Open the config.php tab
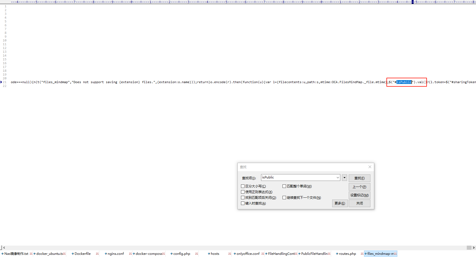The height and width of the screenshot is (257, 476). 182,254
